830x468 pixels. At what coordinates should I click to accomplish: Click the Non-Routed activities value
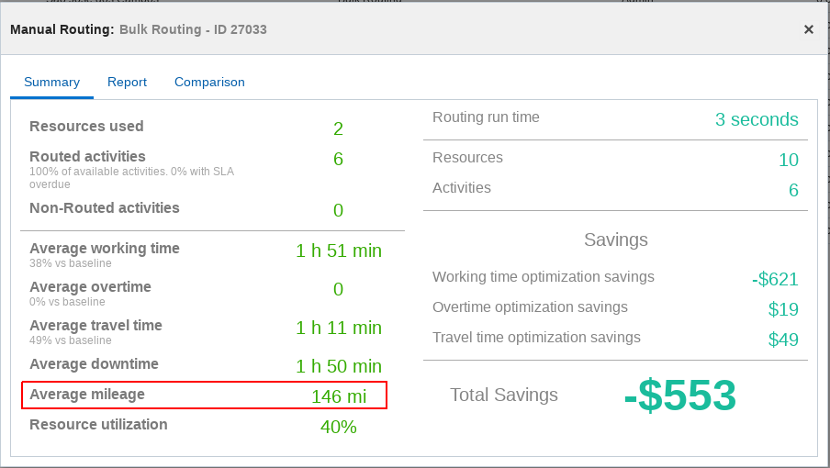pyautogui.click(x=338, y=210)
